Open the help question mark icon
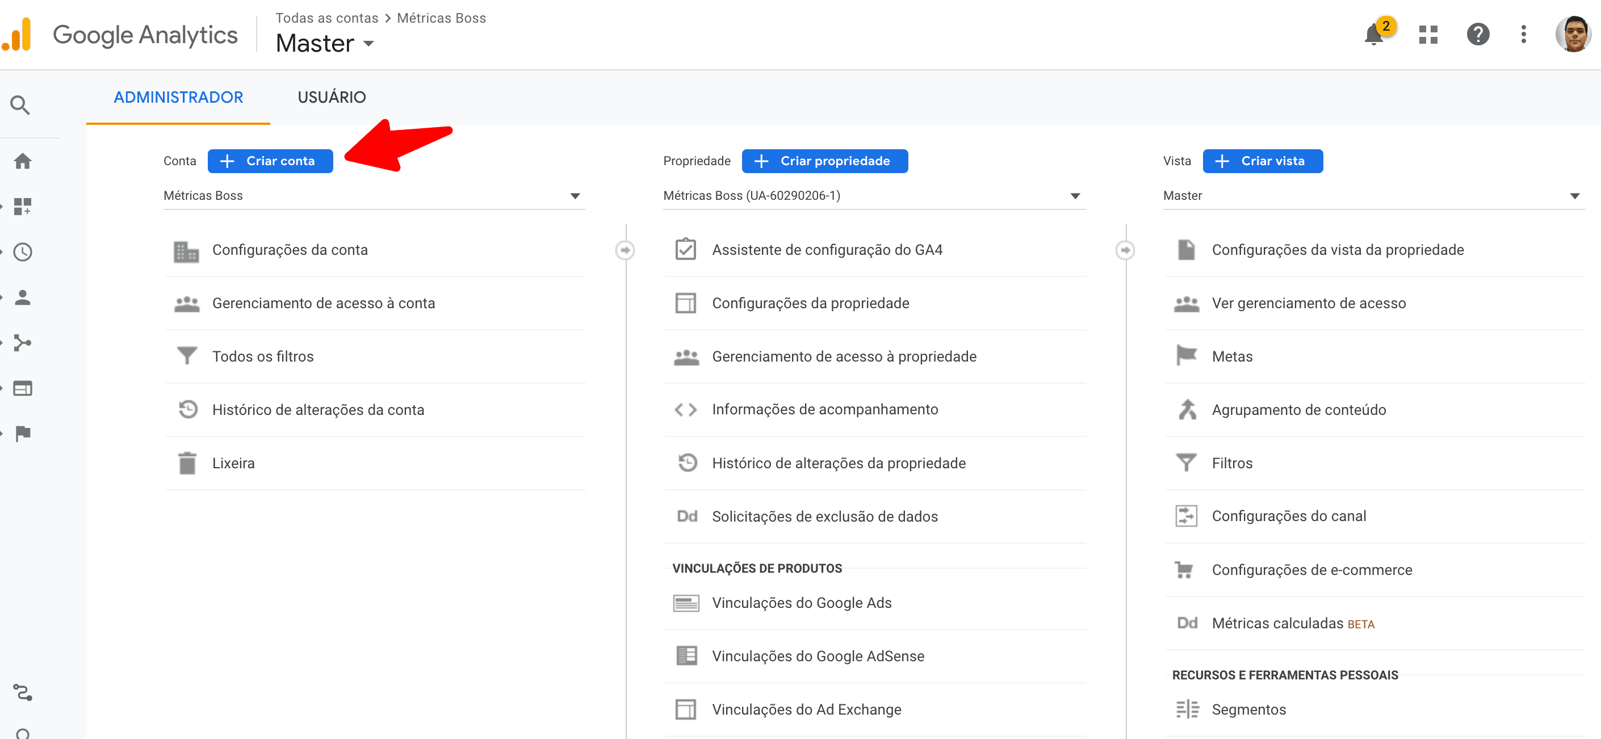Image resolution: width=1601 pixels, height=739 pixels. click(x=1478, y=34)
